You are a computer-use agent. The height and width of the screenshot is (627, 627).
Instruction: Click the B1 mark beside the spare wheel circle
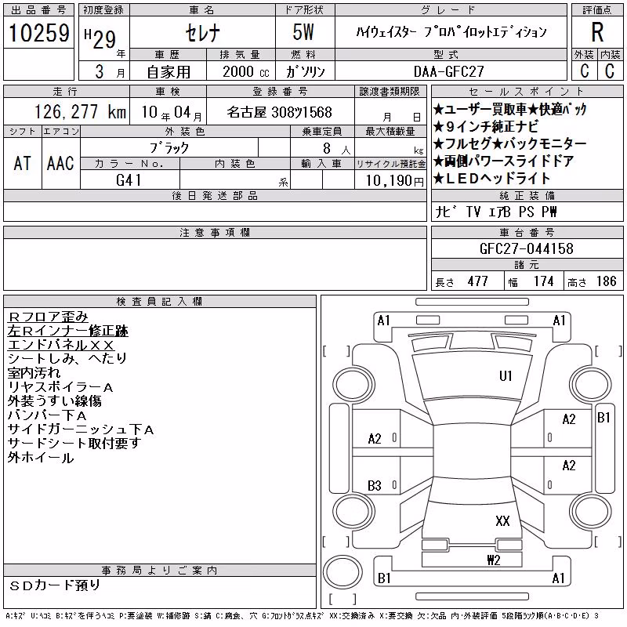click(384, 578)
